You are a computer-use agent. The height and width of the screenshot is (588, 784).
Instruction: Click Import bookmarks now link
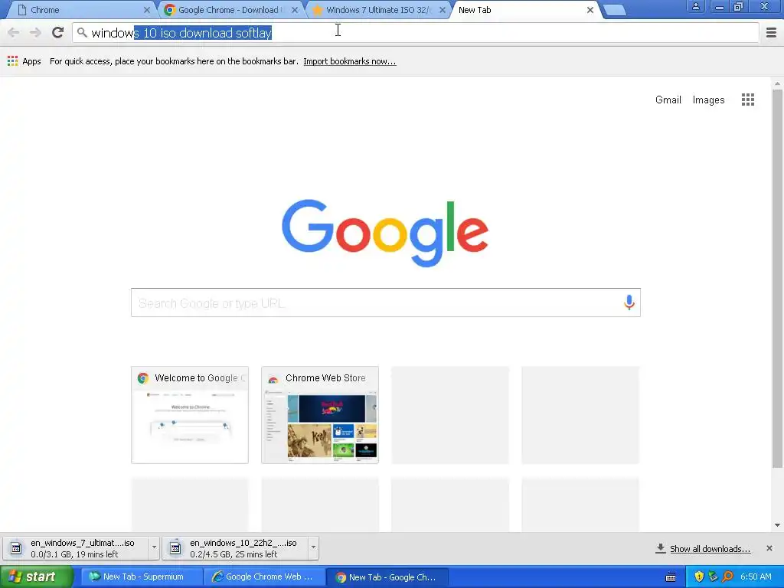(349, 61)
